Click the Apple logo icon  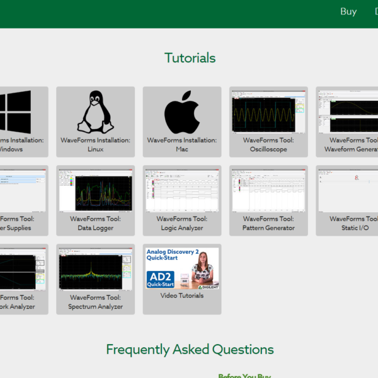tap(181, 111)
